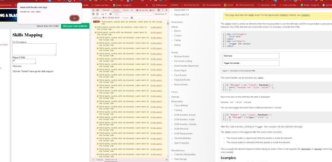
Task: Open the Effects category in jQuery sidebar
Action: tap(175, 27)
